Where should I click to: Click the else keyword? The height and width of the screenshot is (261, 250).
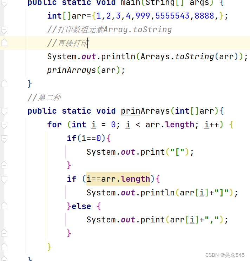[x=81, y=206]
